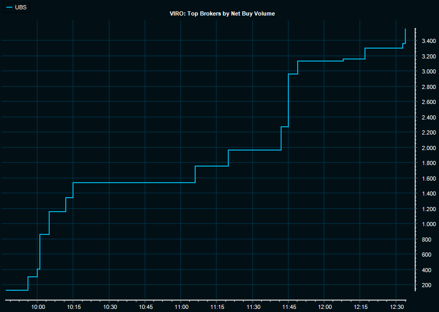This screenshot has width=439, height=312.
Task: Select the 11:30 time axis label
Action: pyautogui.click(x=252, y=307)
